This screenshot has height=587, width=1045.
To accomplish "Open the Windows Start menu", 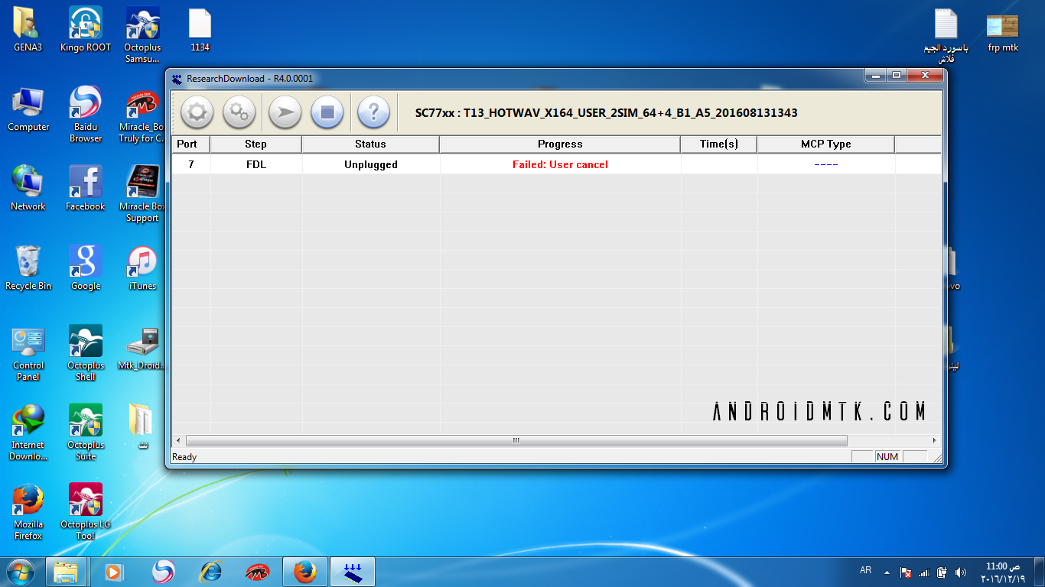I will (x=20, y=571).
